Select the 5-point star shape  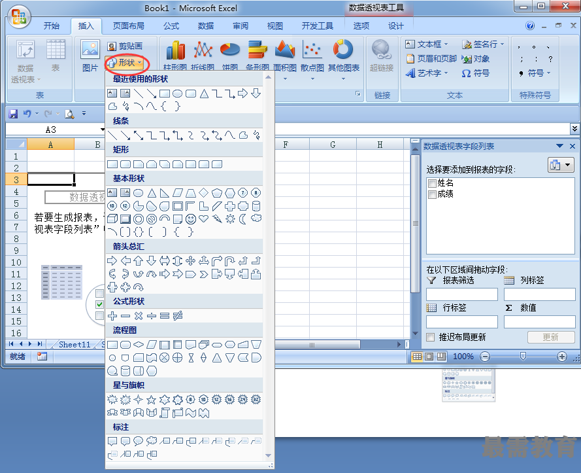click(151, 400)
